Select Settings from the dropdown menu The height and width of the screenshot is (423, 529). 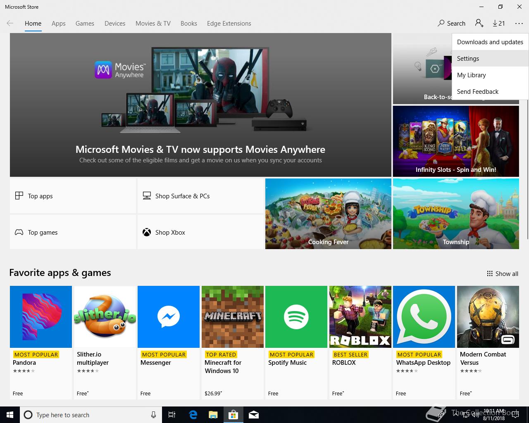click(490, 59)
